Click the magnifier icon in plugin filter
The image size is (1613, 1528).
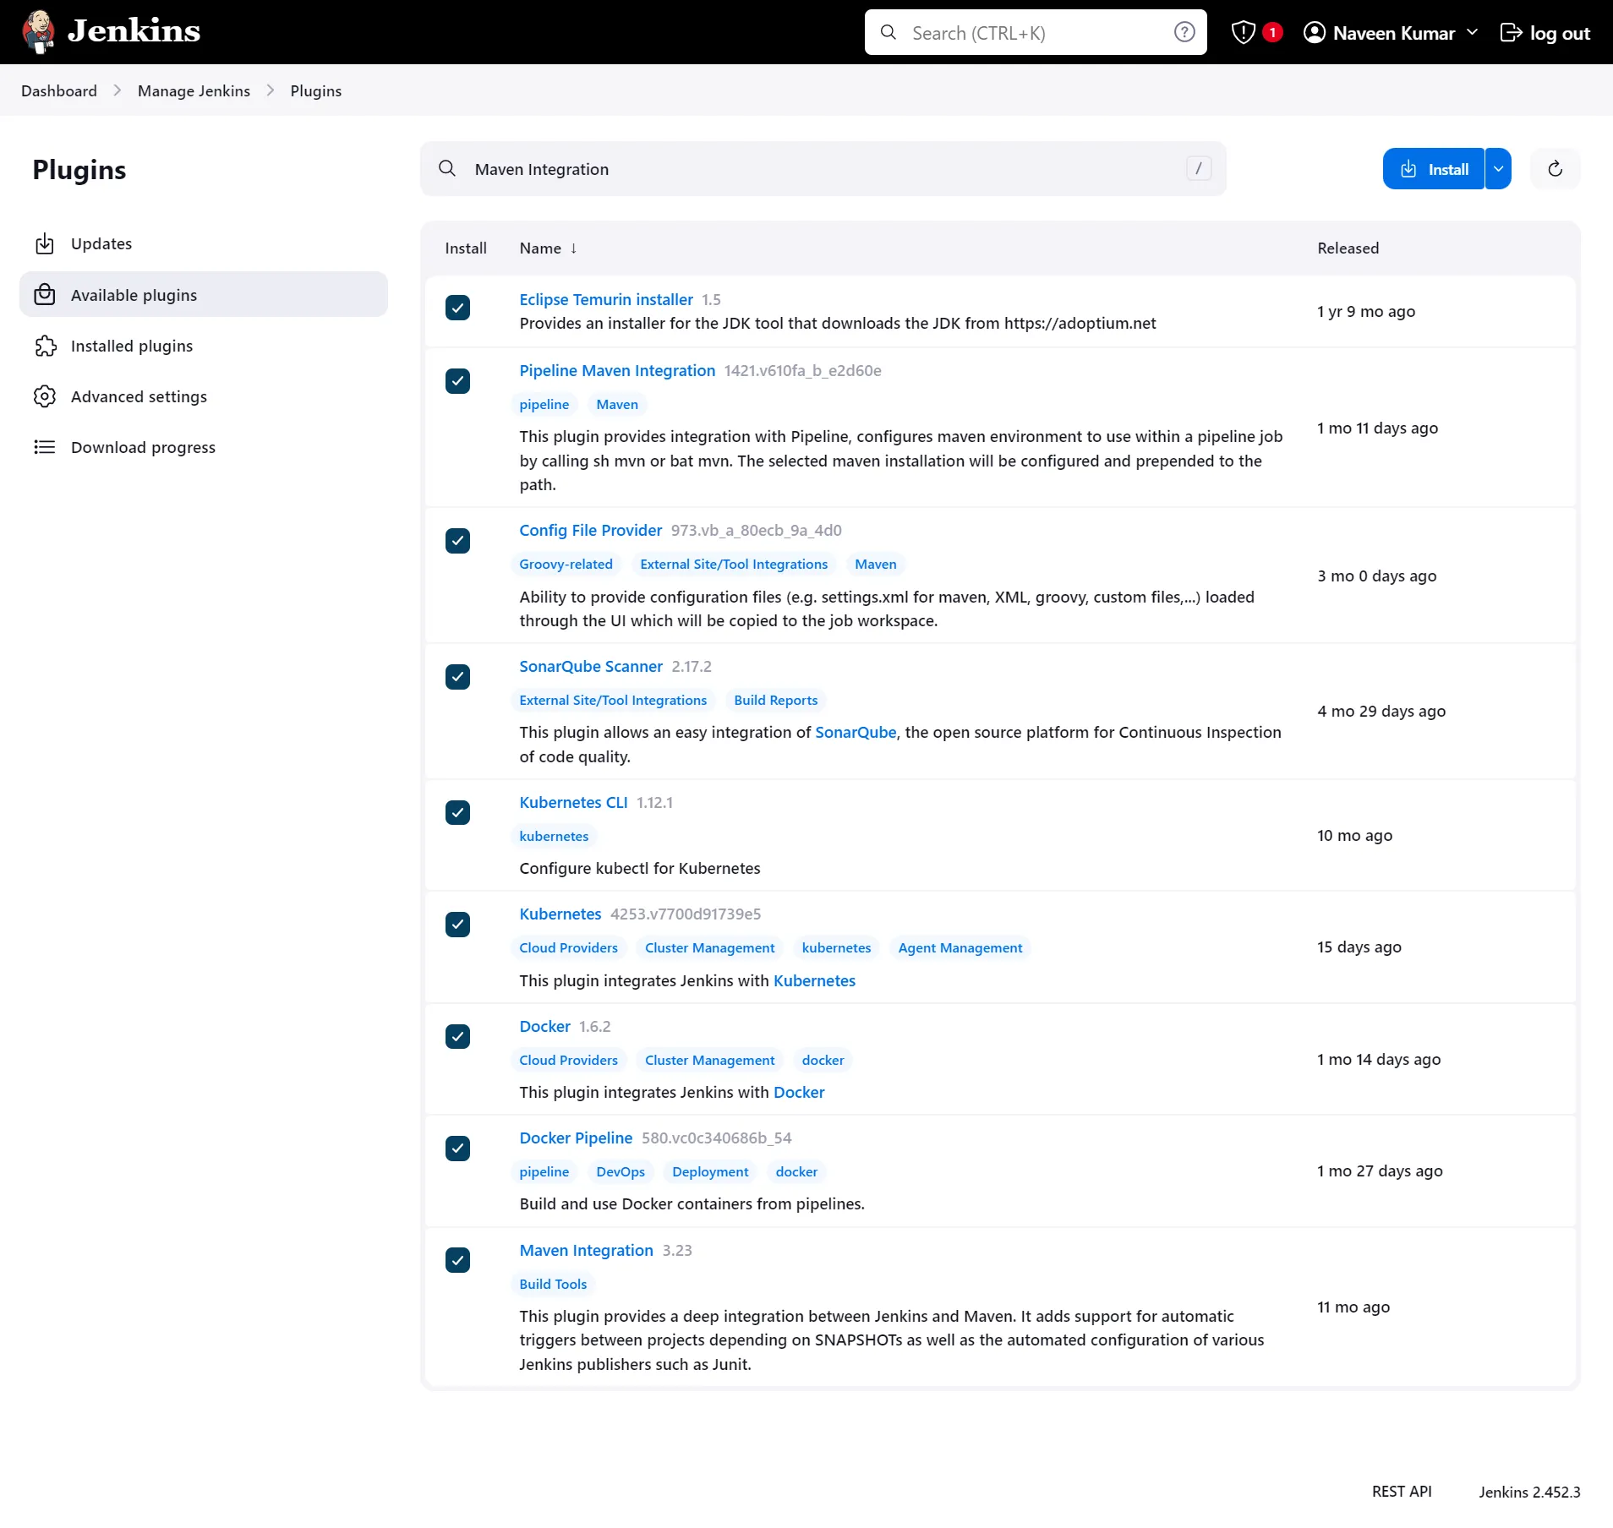point(447,168)
